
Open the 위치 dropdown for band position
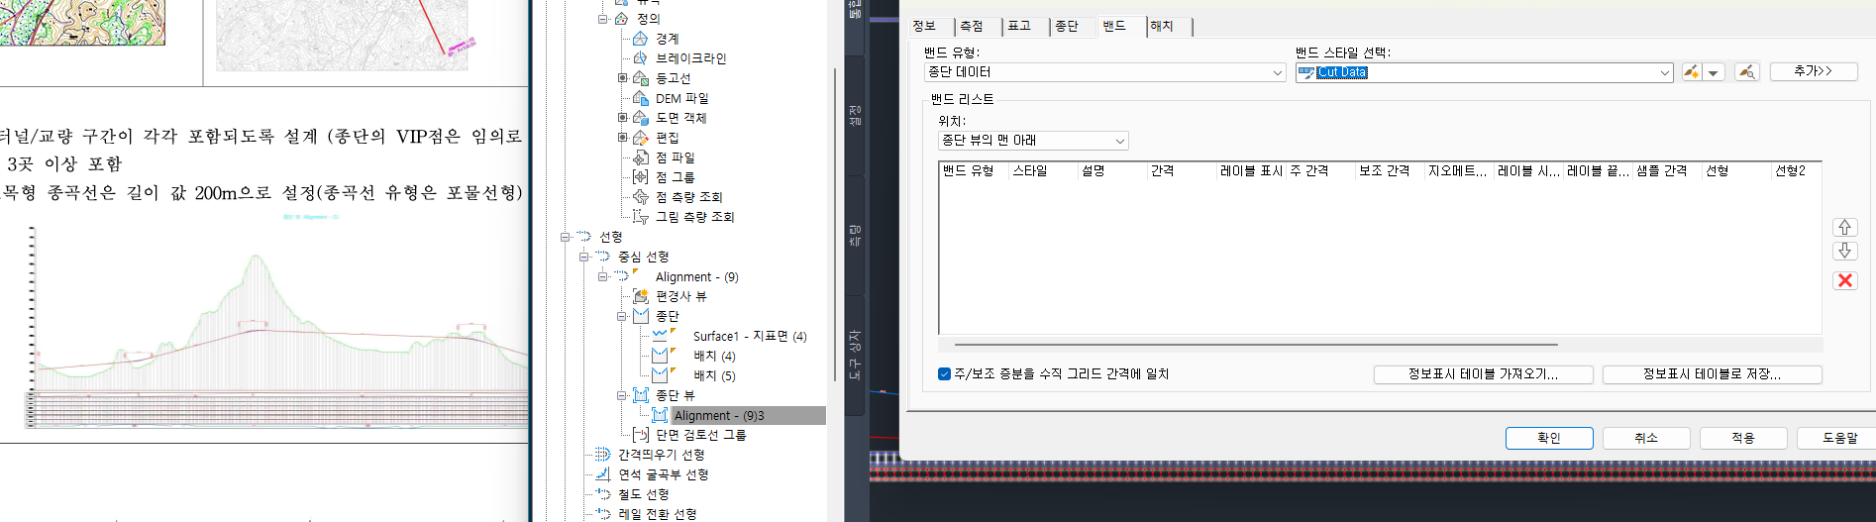click(1032, 141)
